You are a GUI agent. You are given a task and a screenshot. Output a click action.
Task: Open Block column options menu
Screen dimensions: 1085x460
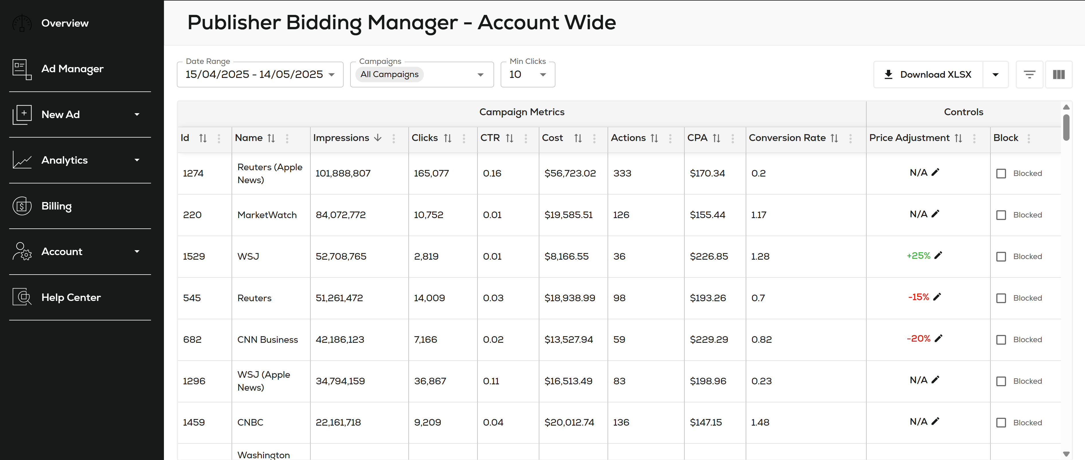coord(1029,139)
